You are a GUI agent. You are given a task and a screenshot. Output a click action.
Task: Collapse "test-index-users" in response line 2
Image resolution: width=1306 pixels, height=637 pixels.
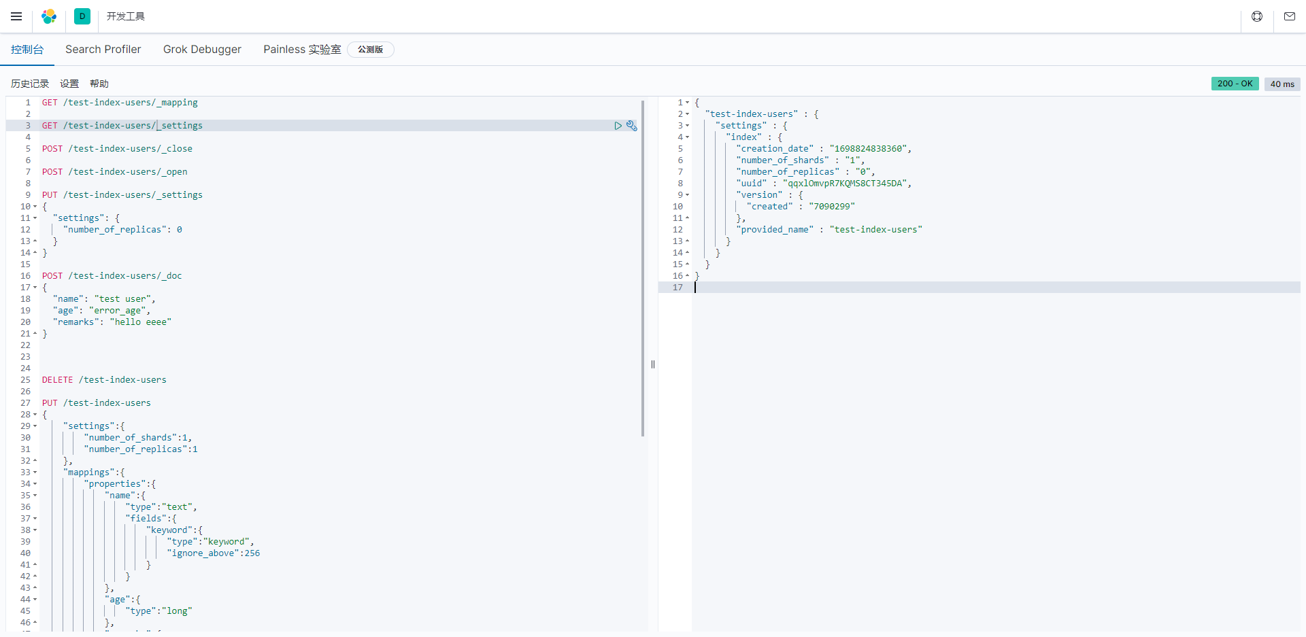pos(688,114)
